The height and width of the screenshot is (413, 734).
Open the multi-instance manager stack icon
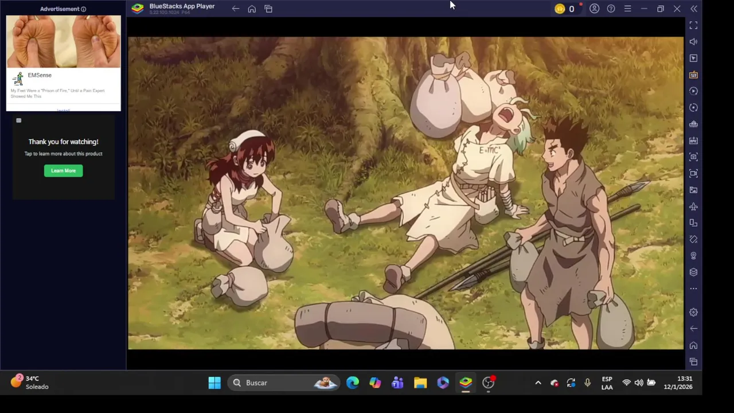[693, 124]
